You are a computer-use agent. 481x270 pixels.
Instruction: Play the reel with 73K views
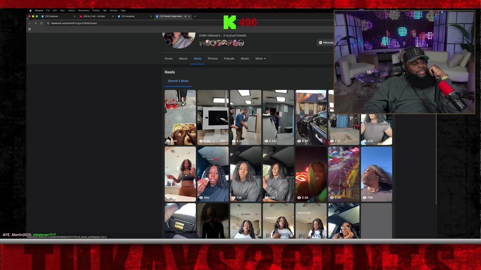point(376,174)
